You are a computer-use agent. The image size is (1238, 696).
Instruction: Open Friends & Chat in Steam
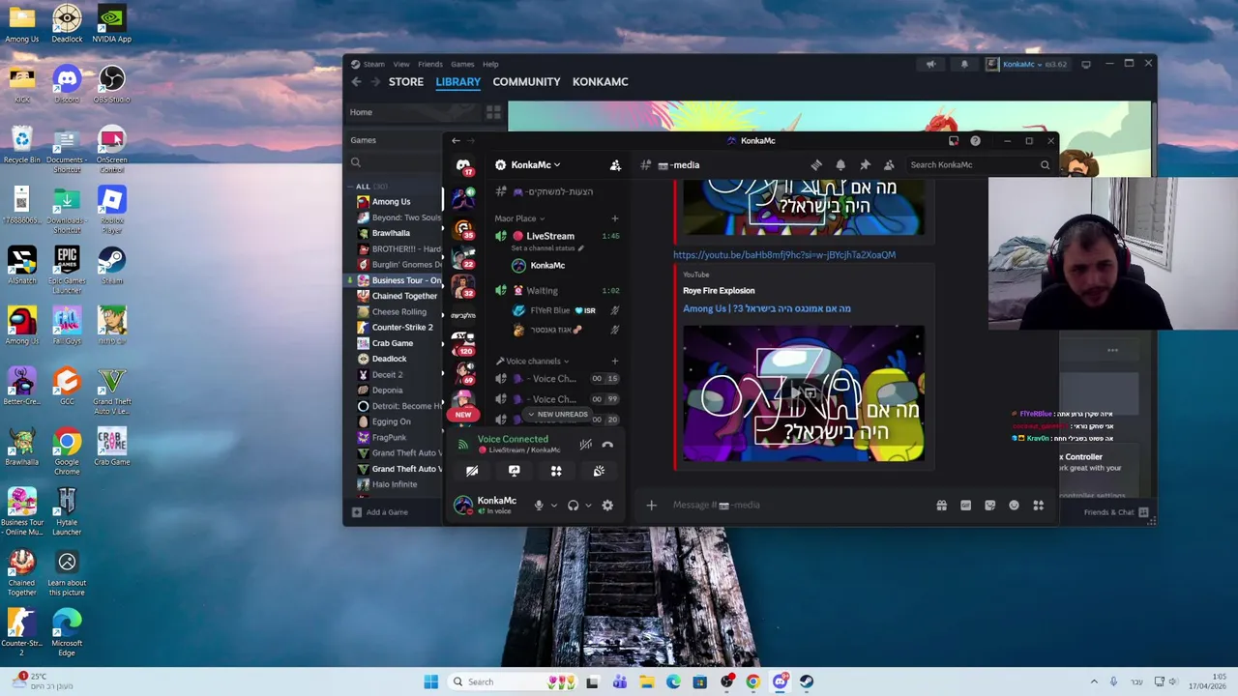pyautogui.click(x=1115, y=512)
